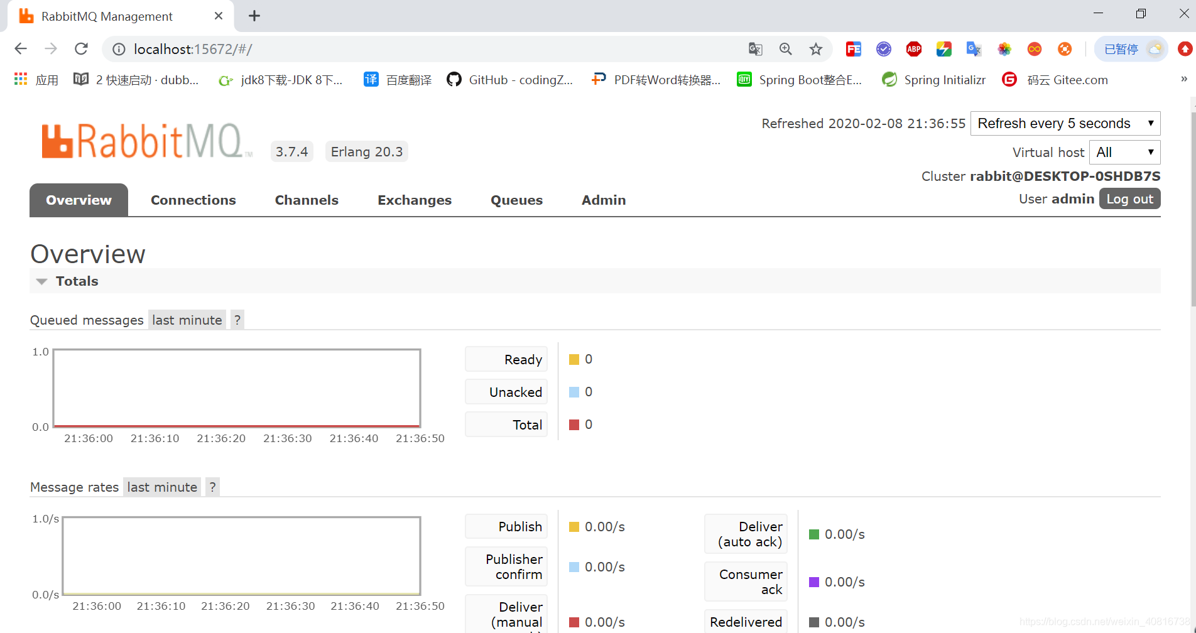Close the RabbitMQ Management tab
The image size is (1196, 633).
click(x=219, y=16)
